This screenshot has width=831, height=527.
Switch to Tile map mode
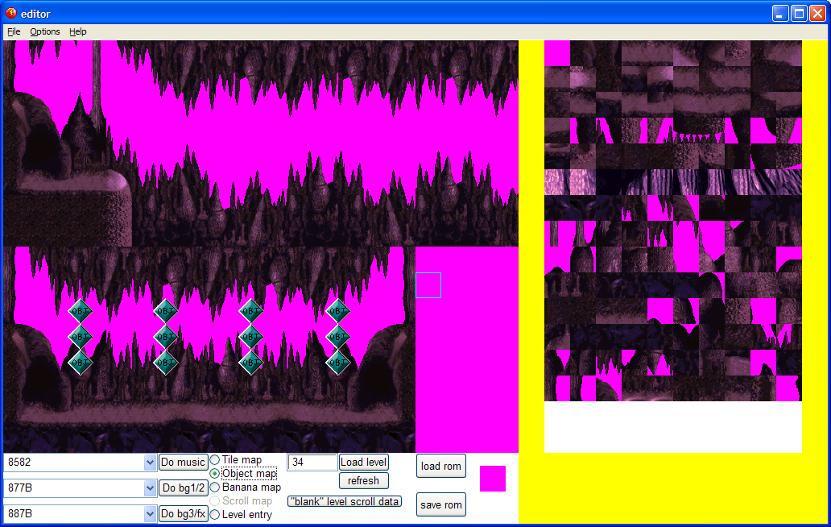click(x=214, y=459)
